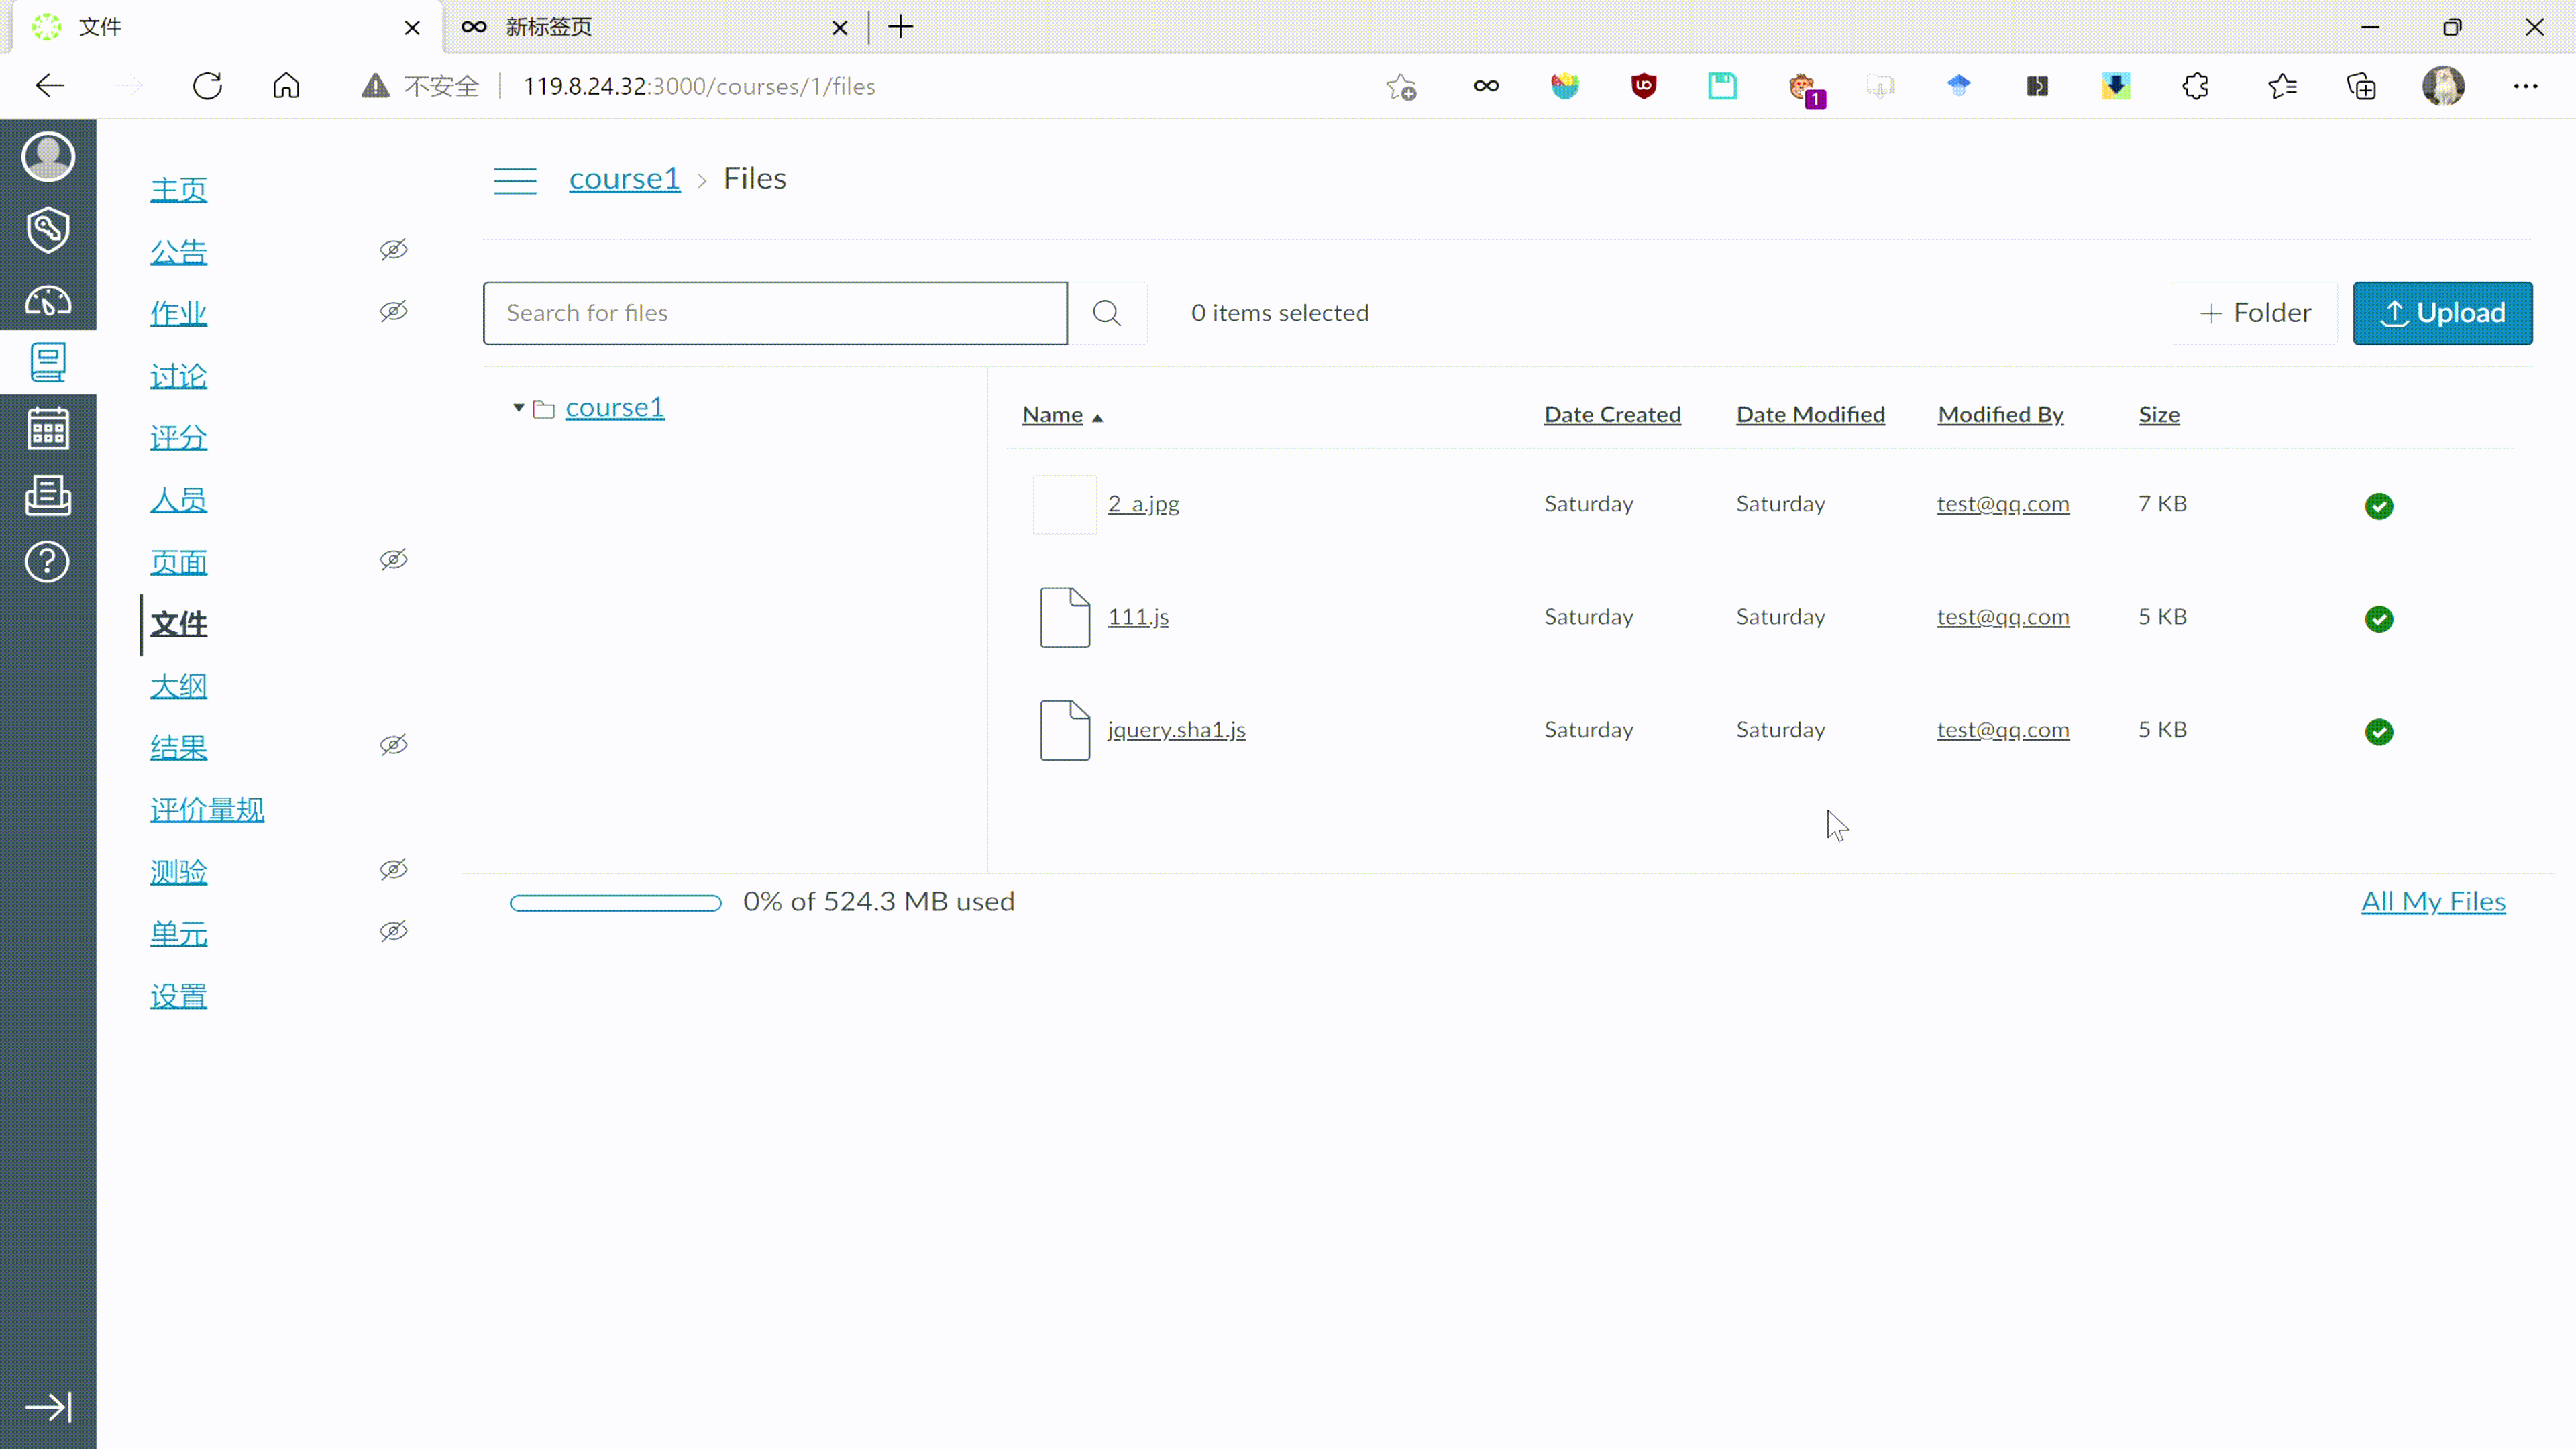Open the Admin shield icon in sidebar
This screenshot has height=1449, width=2576.
48,230
